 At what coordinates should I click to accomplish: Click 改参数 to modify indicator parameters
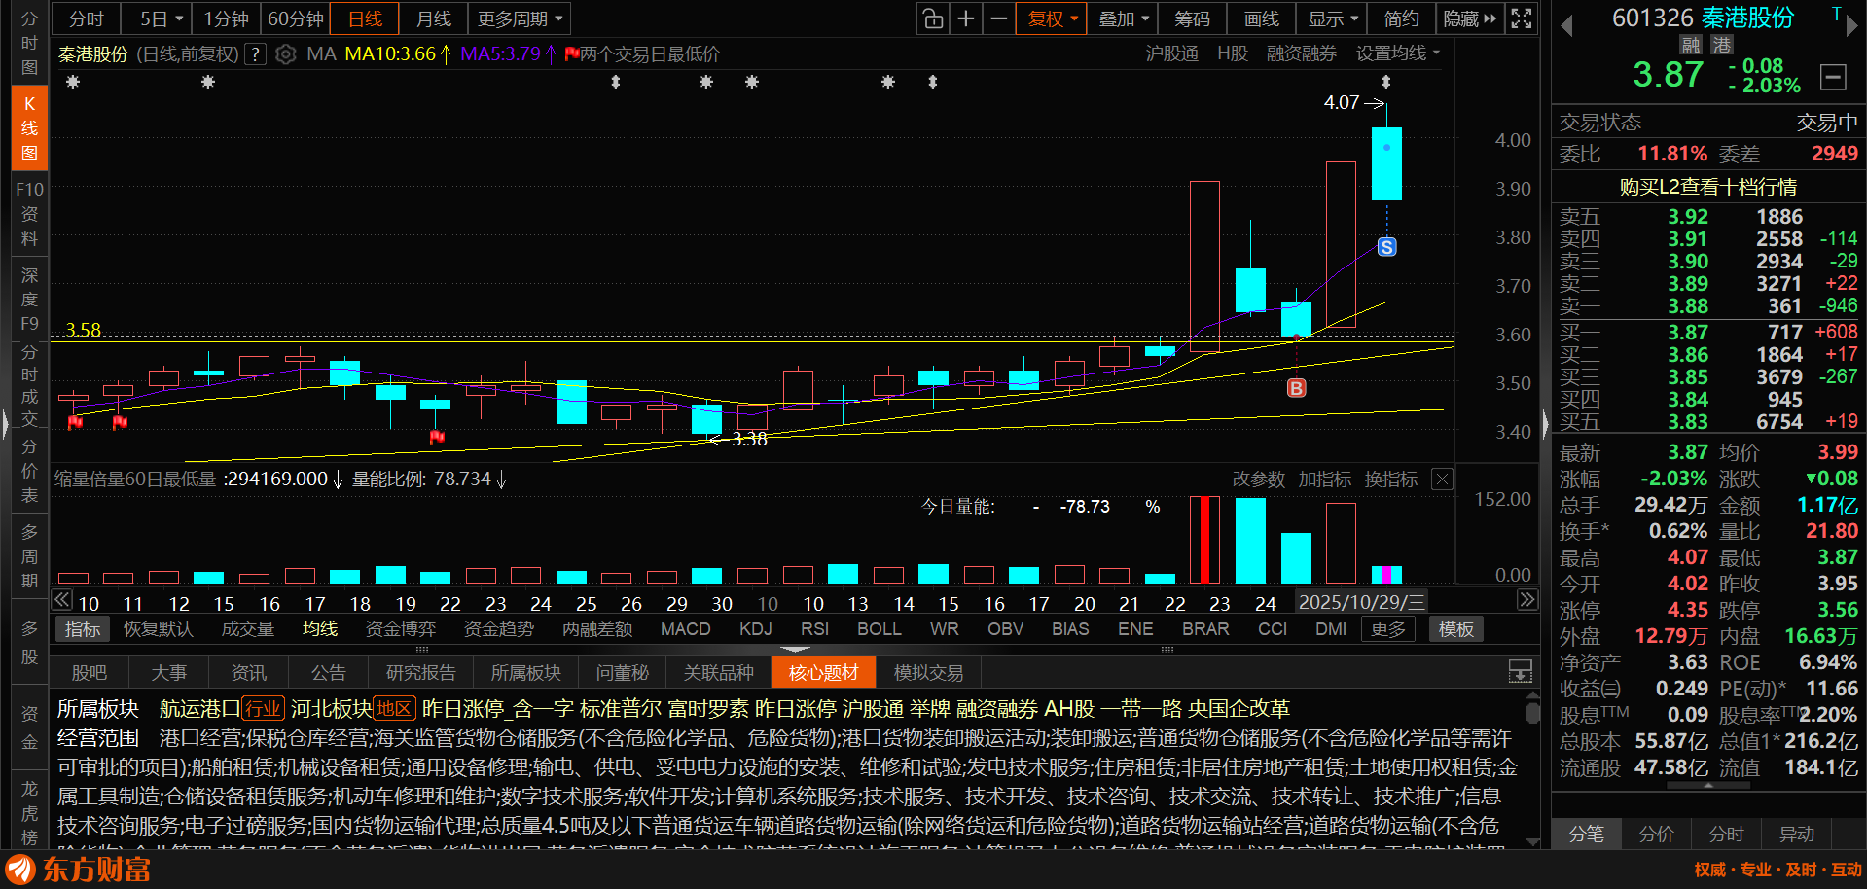point(1259,480)
